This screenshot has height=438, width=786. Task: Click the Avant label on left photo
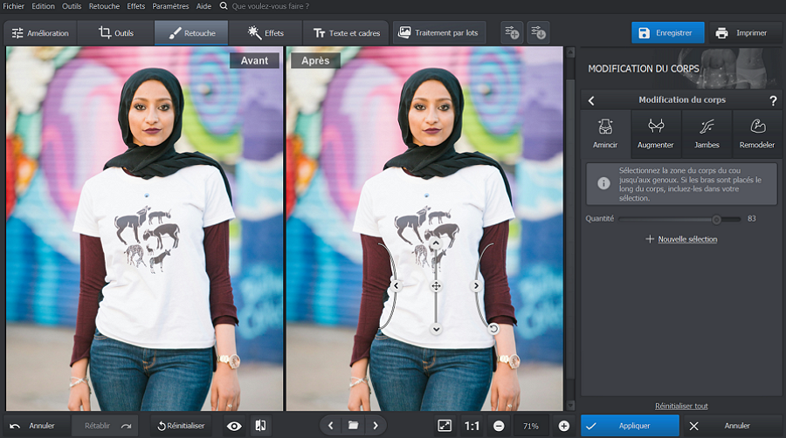coord(255,60)
